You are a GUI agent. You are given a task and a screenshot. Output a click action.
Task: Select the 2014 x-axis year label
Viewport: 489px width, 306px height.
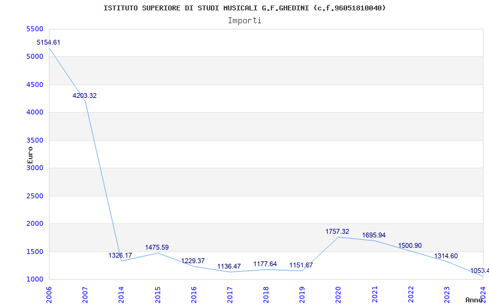pos(121,294)
